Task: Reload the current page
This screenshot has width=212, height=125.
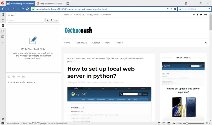Action: pos(22,9)
